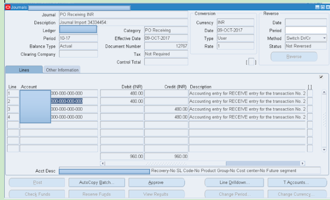Viewport: 330px width, 200px height.
Task: Open AutoCopy Batch dialog
Action: (96, 182)
